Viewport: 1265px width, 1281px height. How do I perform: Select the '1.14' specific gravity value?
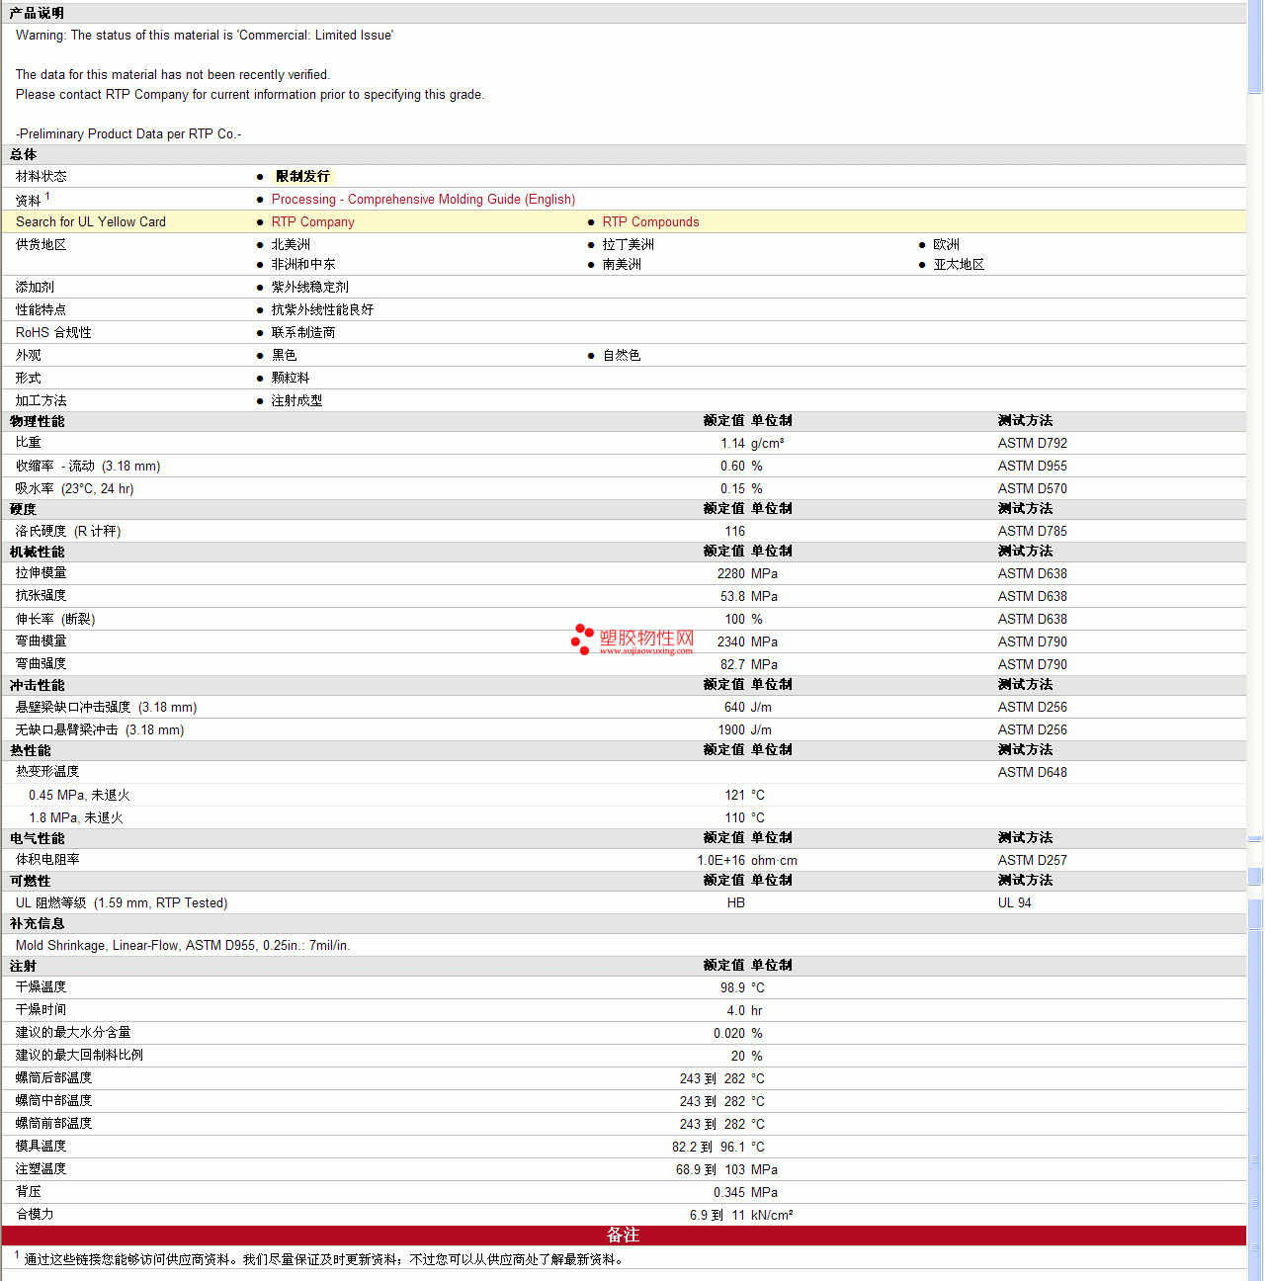pos(732,444)
